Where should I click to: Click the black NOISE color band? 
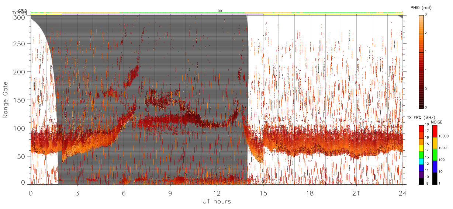[x=434, y=178]
